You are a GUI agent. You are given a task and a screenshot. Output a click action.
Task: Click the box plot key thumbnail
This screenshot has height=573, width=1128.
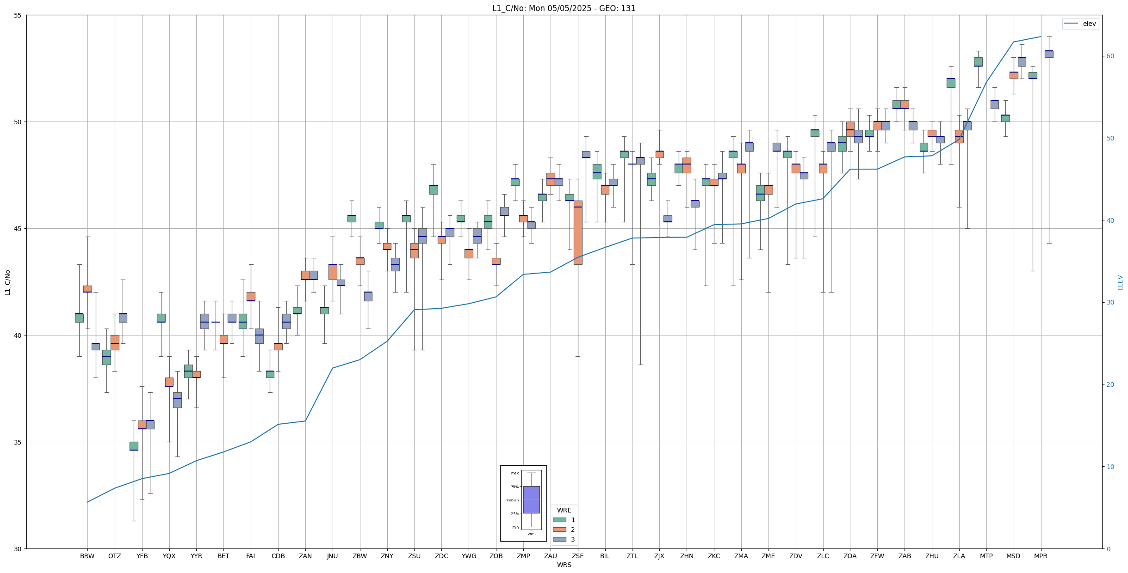523,503
